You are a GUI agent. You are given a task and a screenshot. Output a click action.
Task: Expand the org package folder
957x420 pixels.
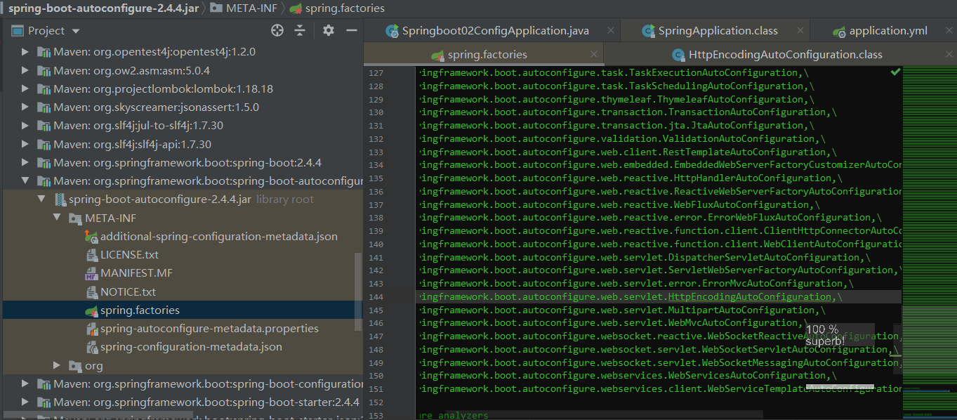point(58,365)
